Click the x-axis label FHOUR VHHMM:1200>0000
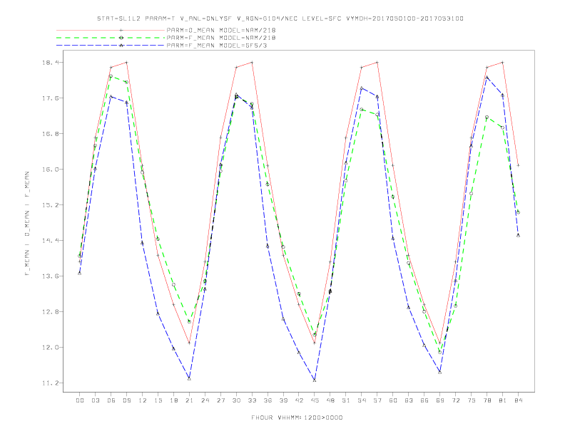 click(x=297, y=417)
